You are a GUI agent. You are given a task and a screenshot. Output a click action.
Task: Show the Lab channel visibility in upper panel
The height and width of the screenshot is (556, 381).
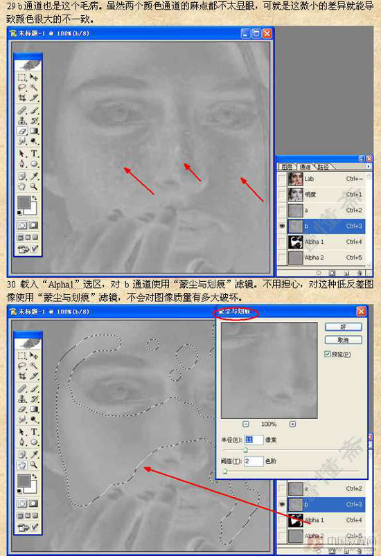click(x=282, y=179)
